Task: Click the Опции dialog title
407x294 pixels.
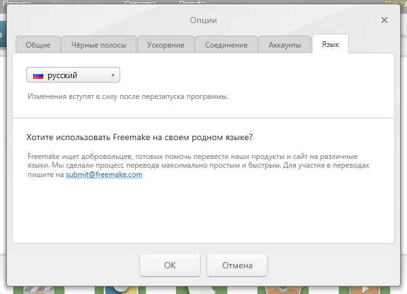Action: [203, 20]
